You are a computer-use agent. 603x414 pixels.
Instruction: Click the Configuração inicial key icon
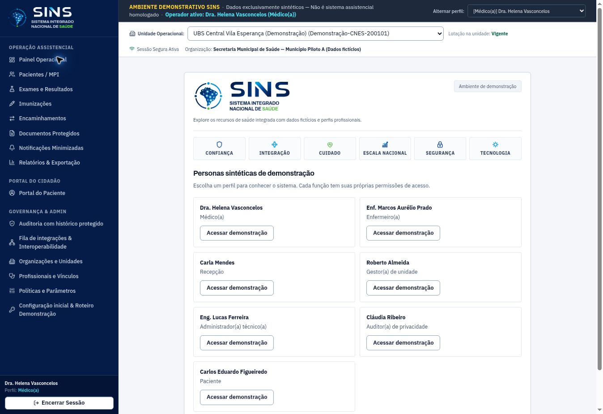click(x=12, y=310)
